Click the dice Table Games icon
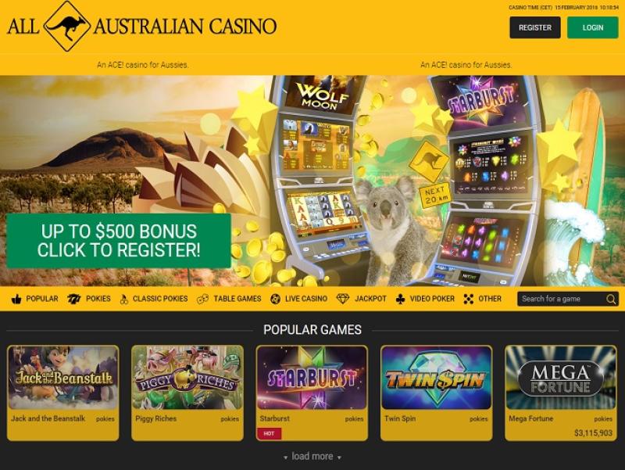625x470 pixels. [202, 299]
